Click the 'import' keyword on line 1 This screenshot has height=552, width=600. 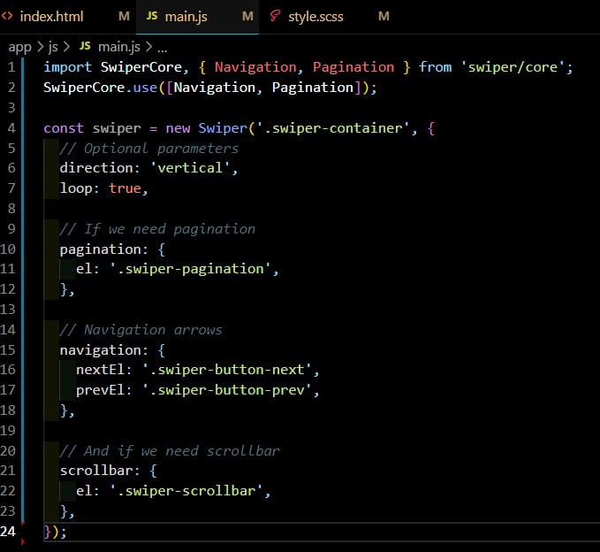pyautogui.click(x=68, y=67)
